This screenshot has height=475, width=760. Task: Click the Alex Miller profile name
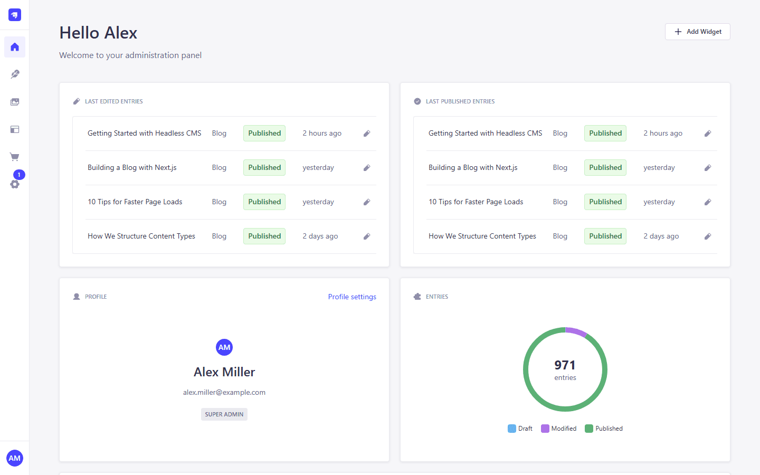[x=224, y=372]
